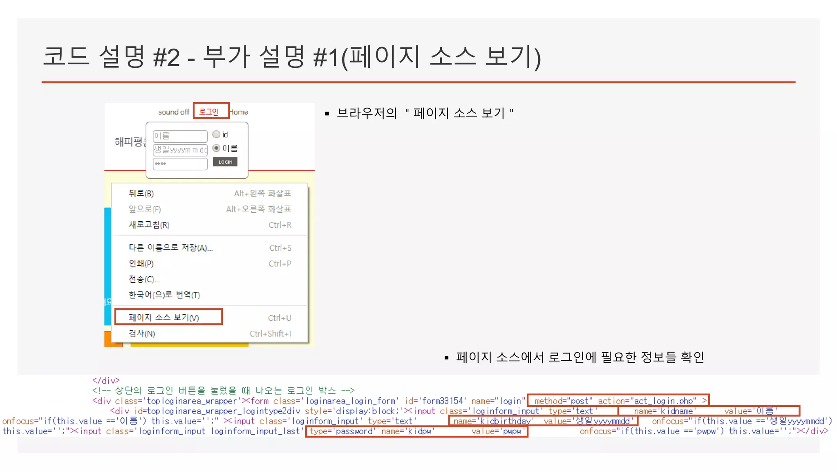
Task: Click the Home link
Action: pyautogui.click(x=239, y=112)
